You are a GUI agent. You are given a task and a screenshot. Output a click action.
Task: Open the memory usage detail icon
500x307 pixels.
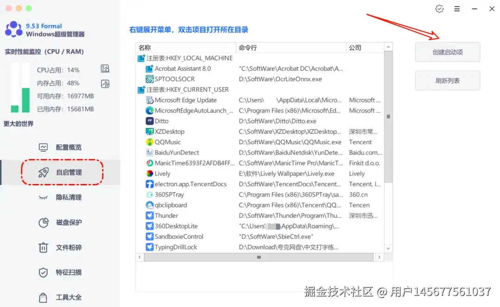tap(105, 84)
